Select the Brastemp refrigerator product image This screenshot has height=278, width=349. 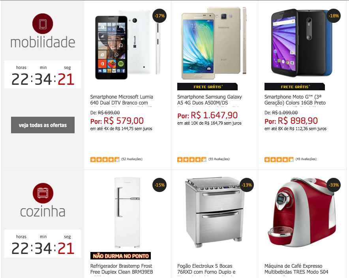127,213
